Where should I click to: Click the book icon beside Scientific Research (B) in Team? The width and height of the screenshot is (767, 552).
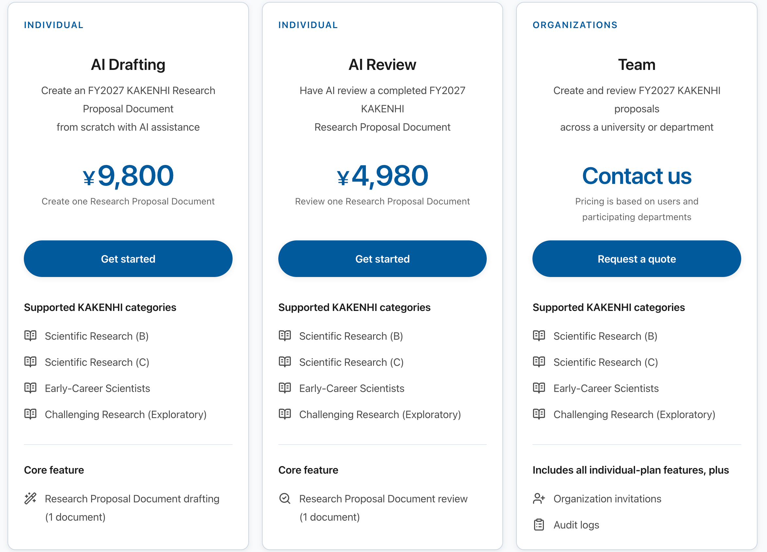(539, 335)
